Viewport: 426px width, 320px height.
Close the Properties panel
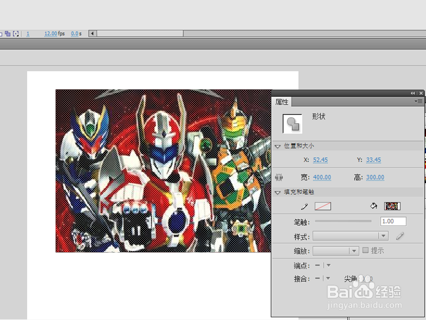pyautogui.click(x=421, y=93)
